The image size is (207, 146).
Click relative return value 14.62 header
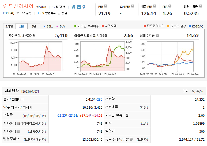point(193,35)
